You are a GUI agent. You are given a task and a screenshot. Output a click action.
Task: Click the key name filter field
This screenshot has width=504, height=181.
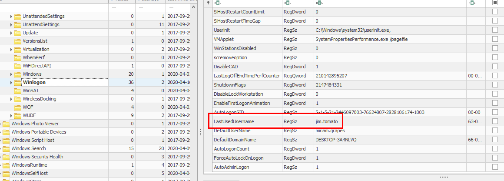54,7
